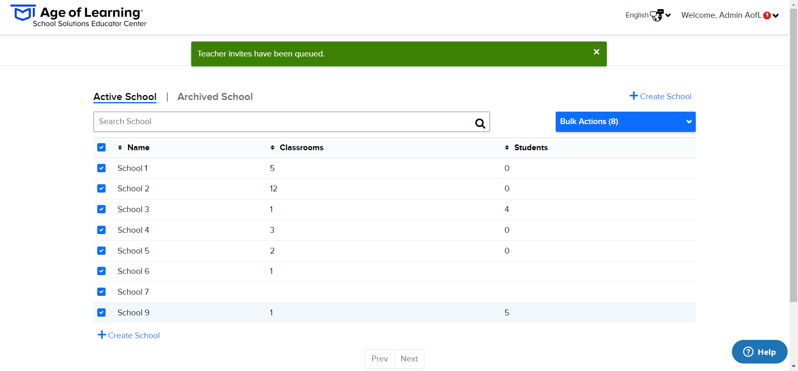Sort by Classrooms column arrows
The image size is (798, 371).
[273, 147]
